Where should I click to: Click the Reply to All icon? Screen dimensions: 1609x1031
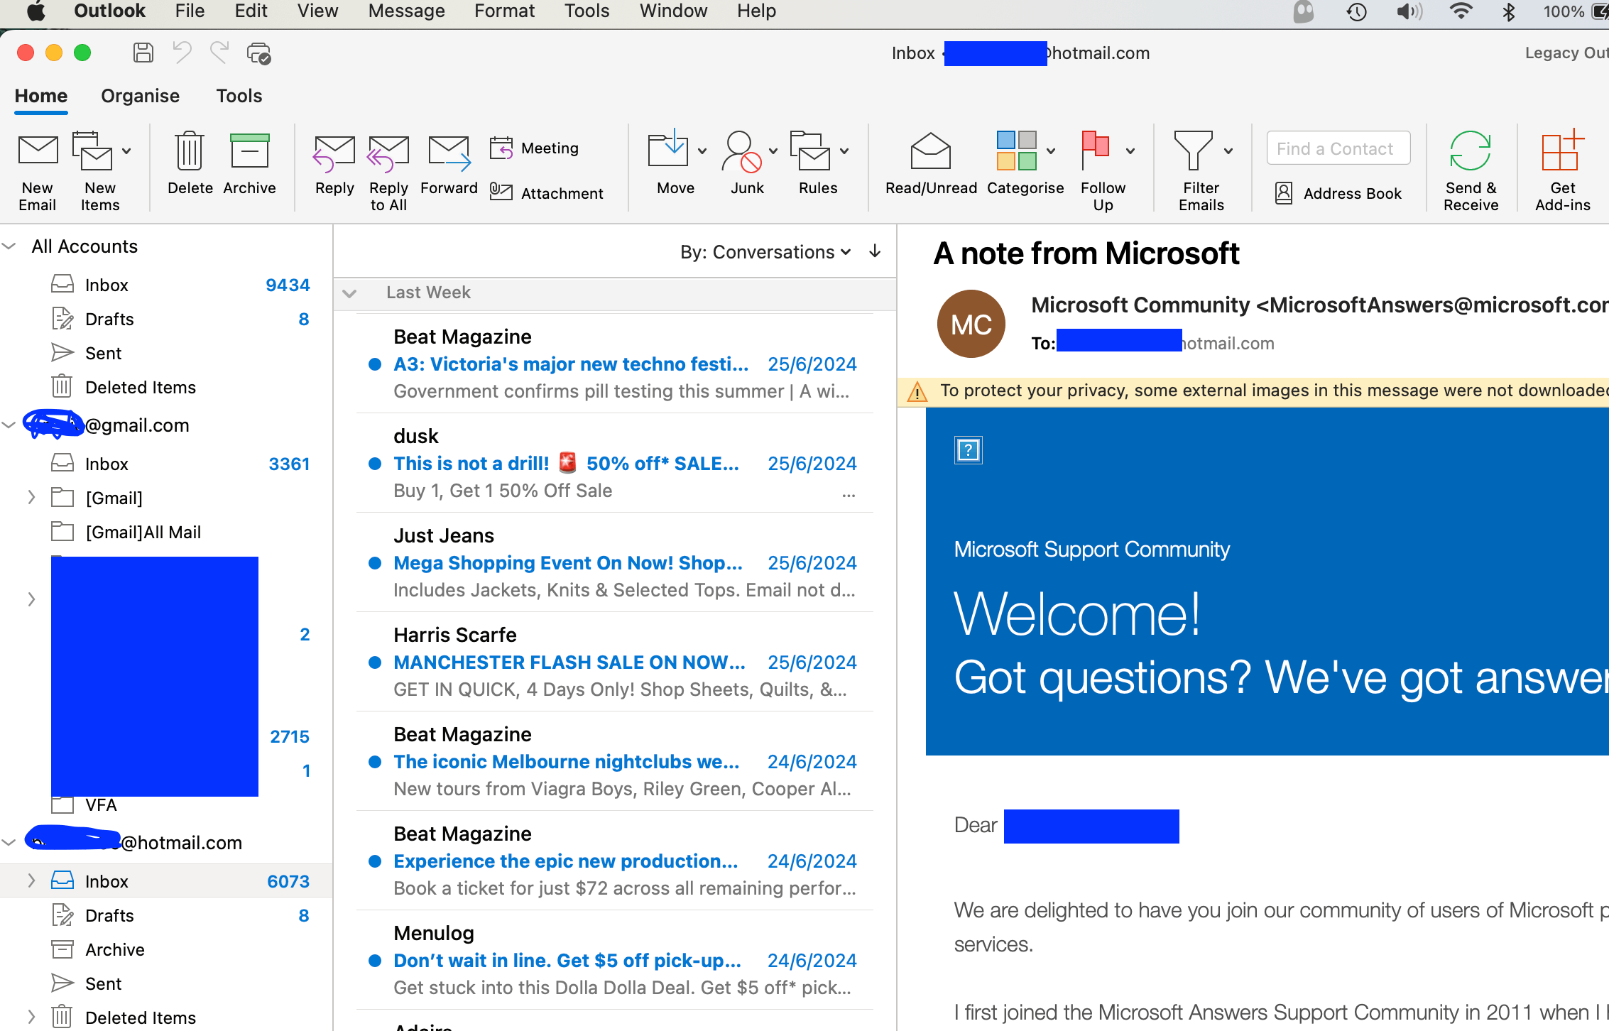tap(388, 152)
